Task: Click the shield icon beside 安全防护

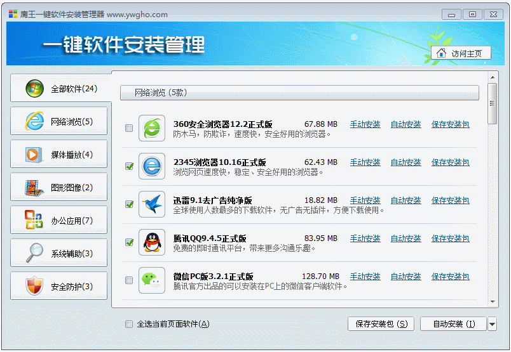Action: (34, 286)
